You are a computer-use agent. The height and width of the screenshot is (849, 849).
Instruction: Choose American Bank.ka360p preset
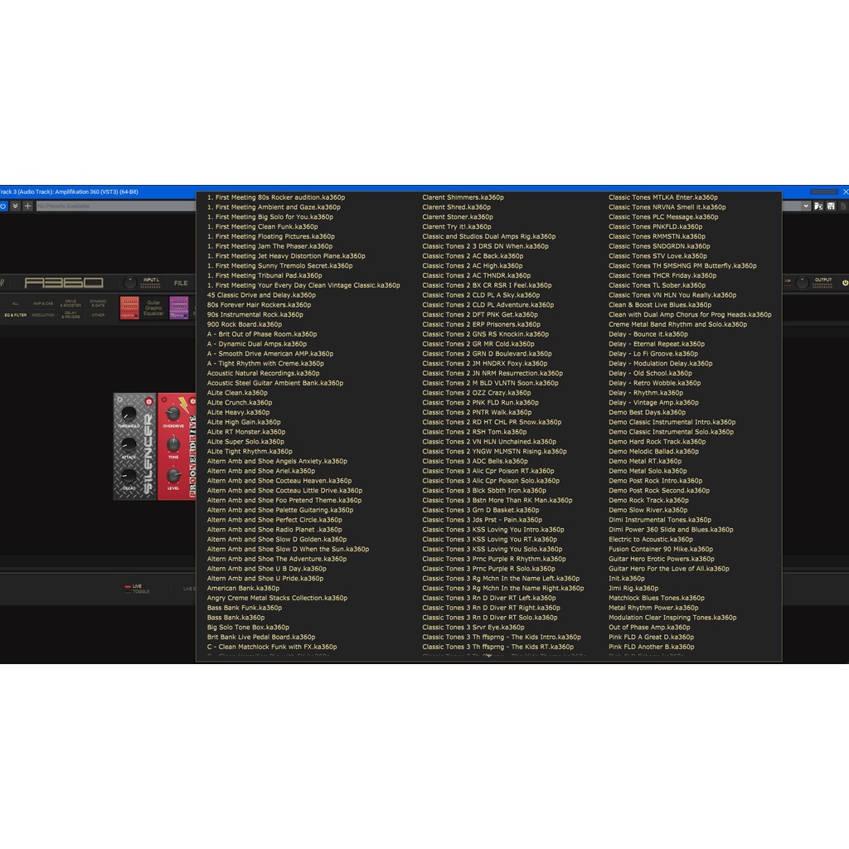(243, 588)
